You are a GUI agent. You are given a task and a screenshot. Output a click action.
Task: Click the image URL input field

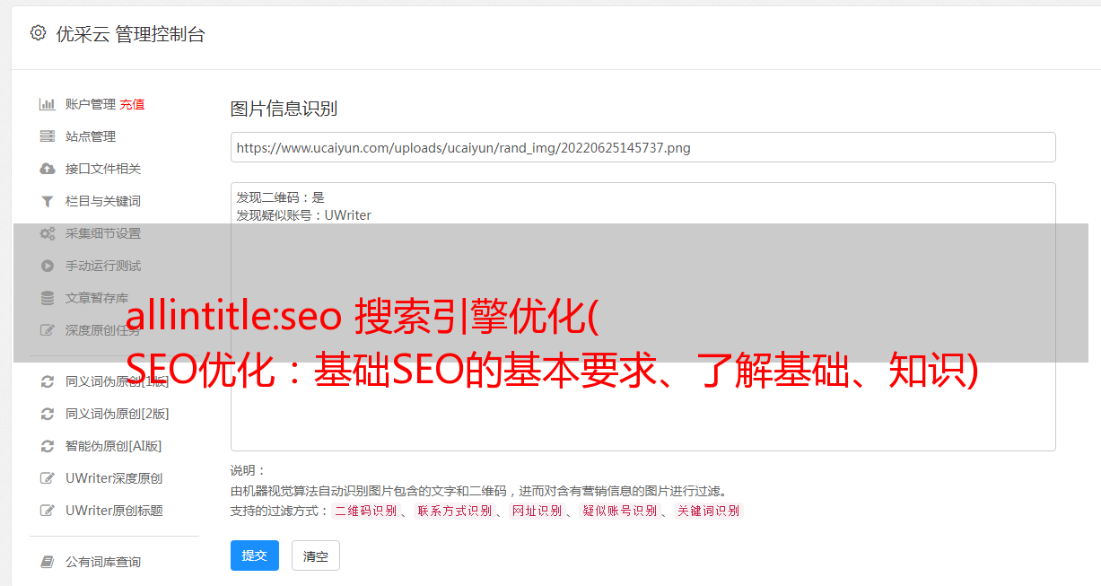642,147
